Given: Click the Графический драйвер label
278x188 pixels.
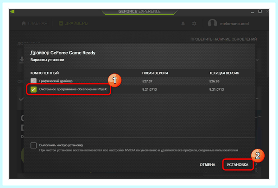Looking at the screenshot, I should (x=56, y=81).
